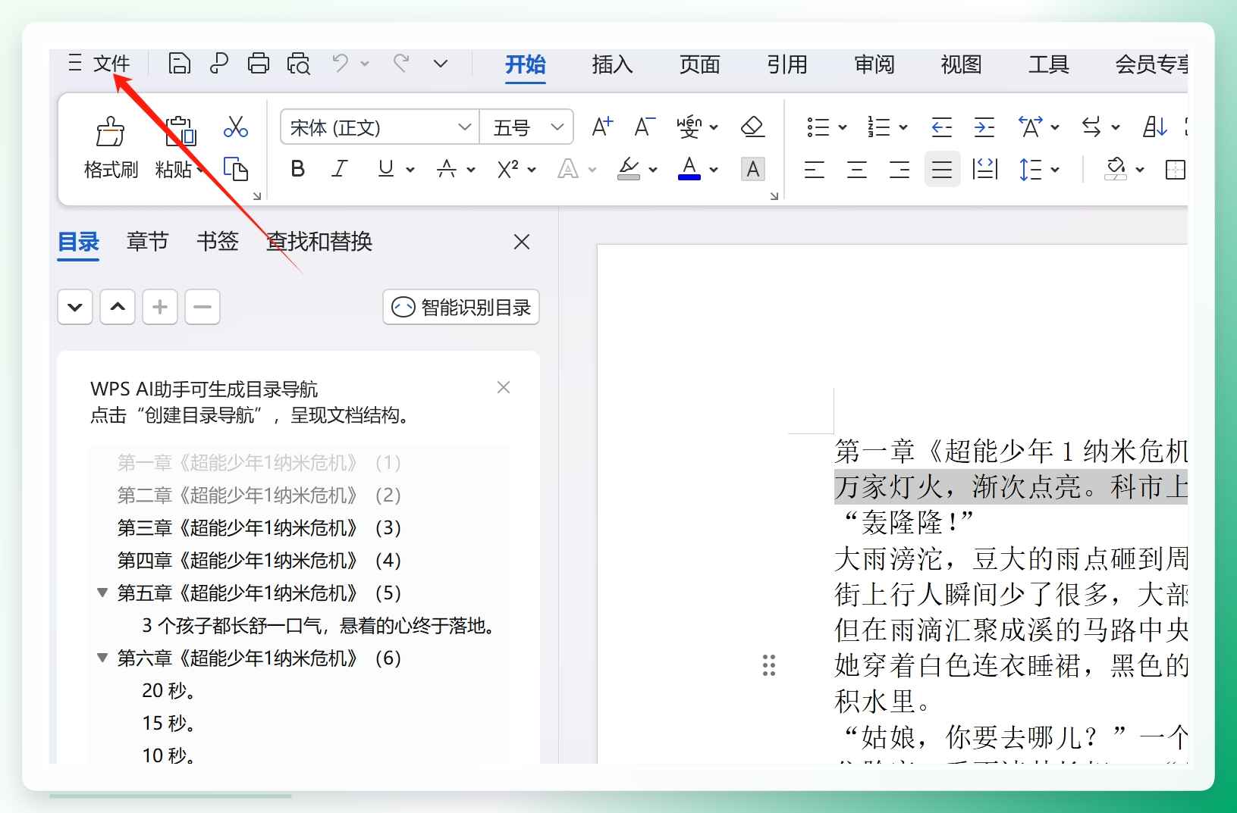
Task: Switch to the 插入 tab
Action: pyautogui.click(x=613, y=64)
